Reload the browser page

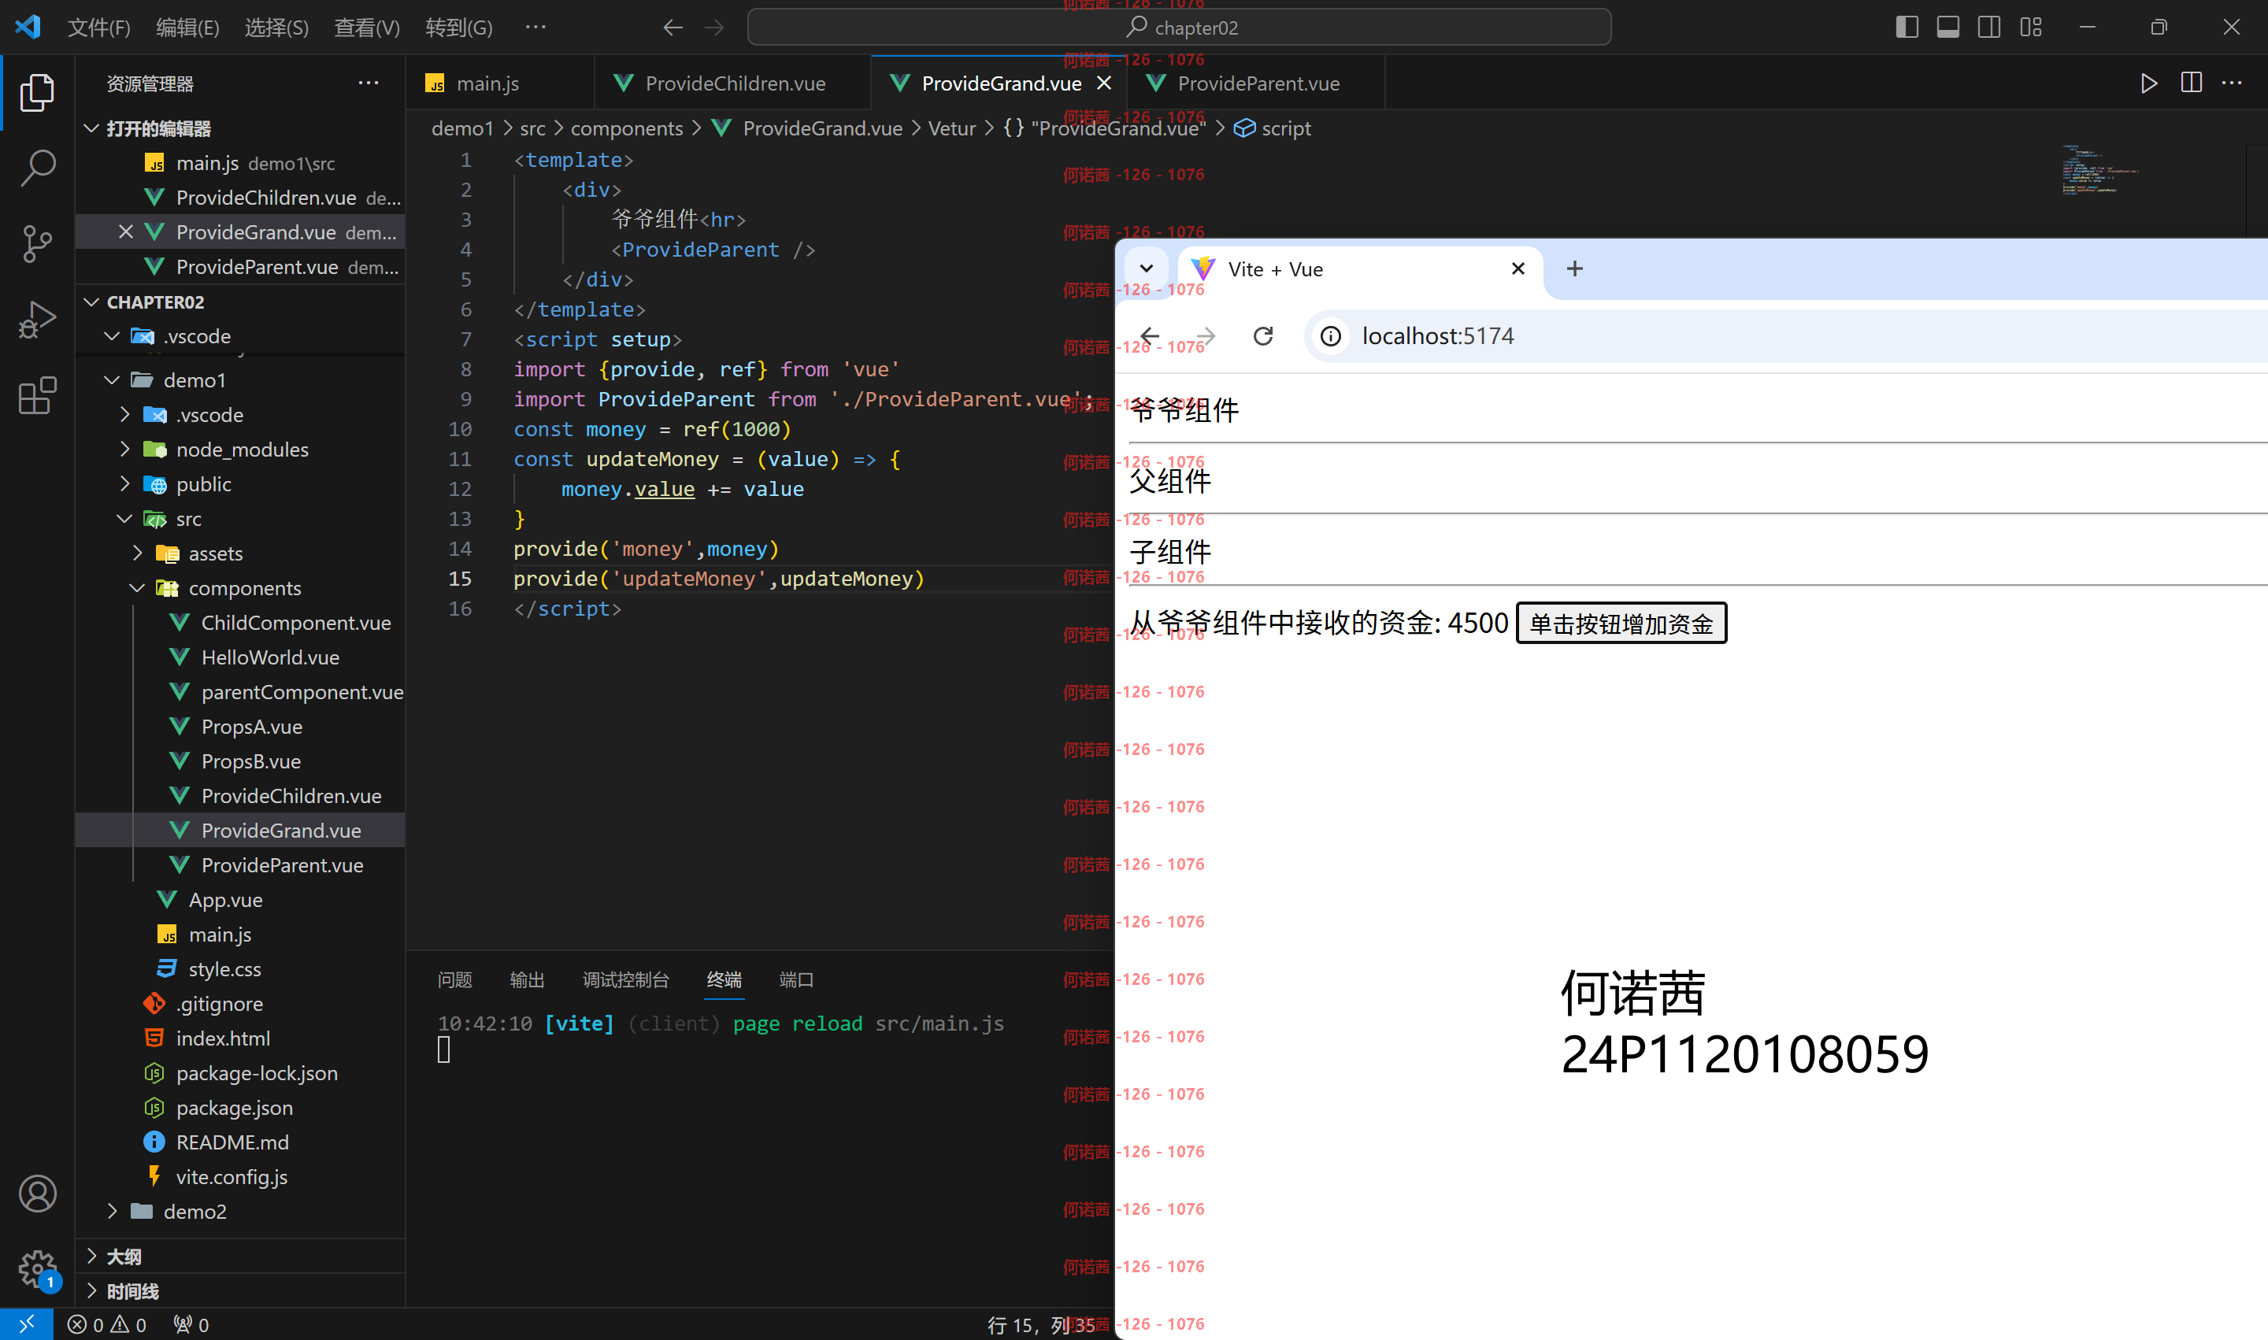1264,337
